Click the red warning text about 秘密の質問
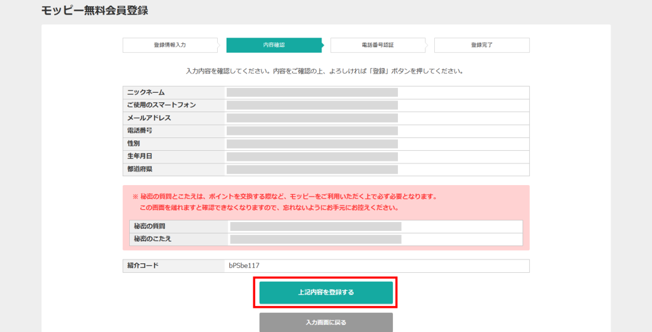 [288, 197]
